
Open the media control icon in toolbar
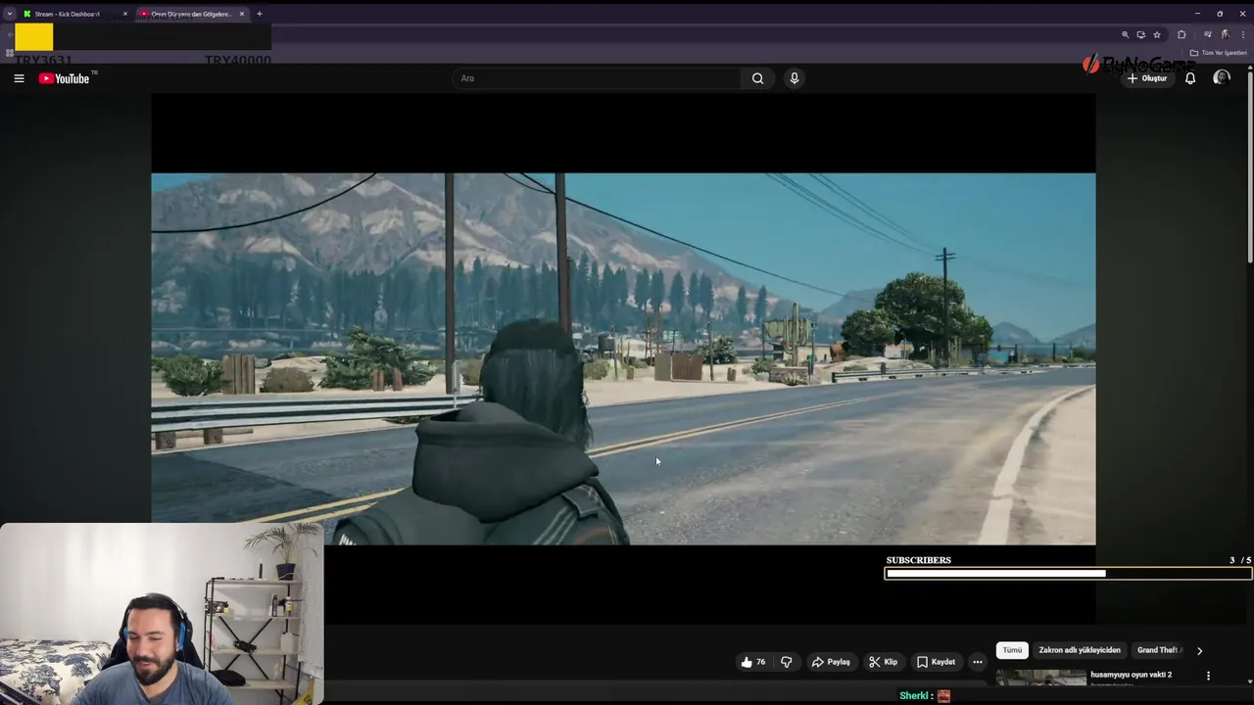1207,34
